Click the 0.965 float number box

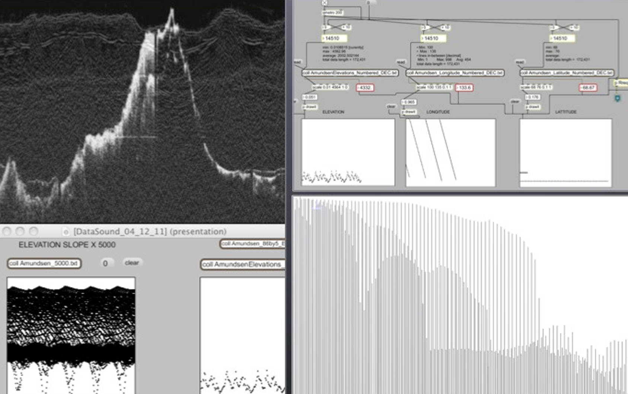coord(409,102)
